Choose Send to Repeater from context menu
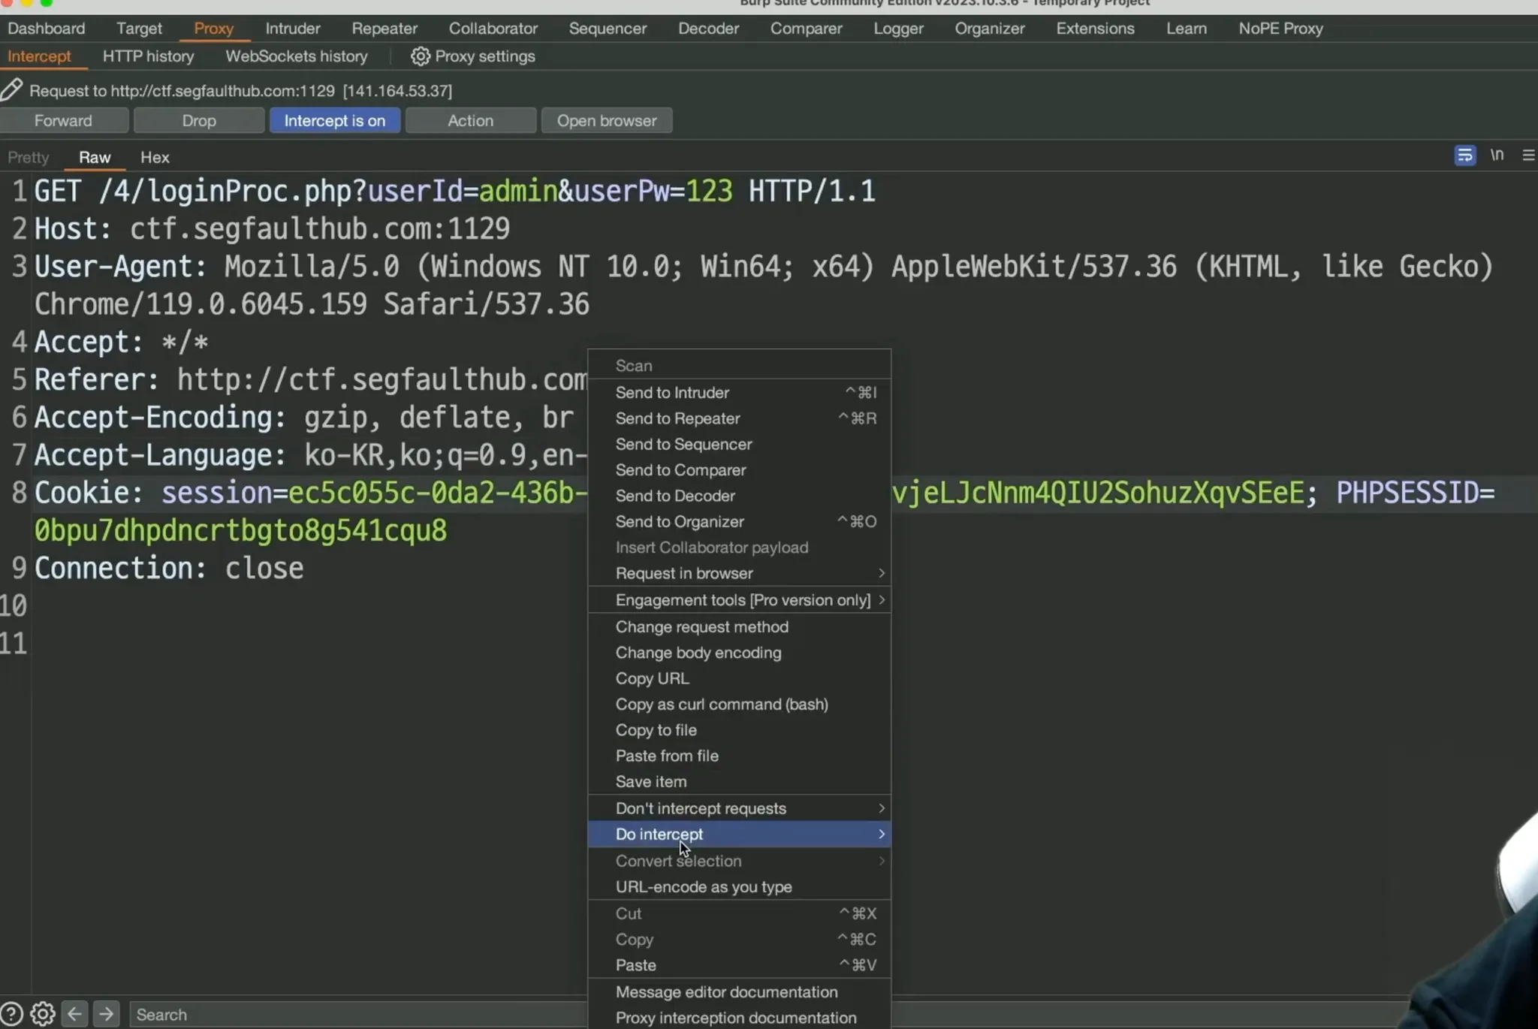This screenshot has width=1538, height=1029. 677,418
